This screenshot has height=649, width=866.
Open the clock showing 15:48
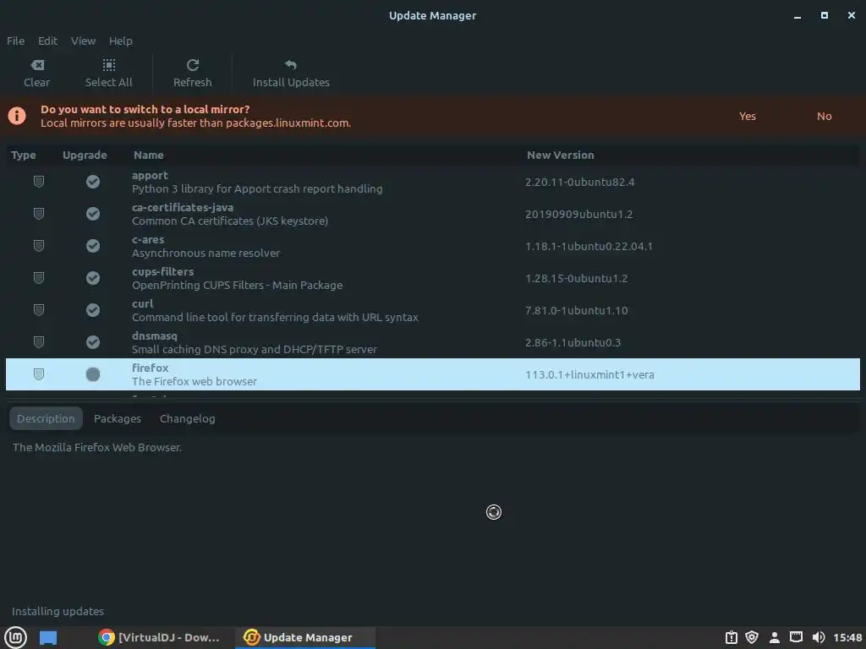click(847, 637)
